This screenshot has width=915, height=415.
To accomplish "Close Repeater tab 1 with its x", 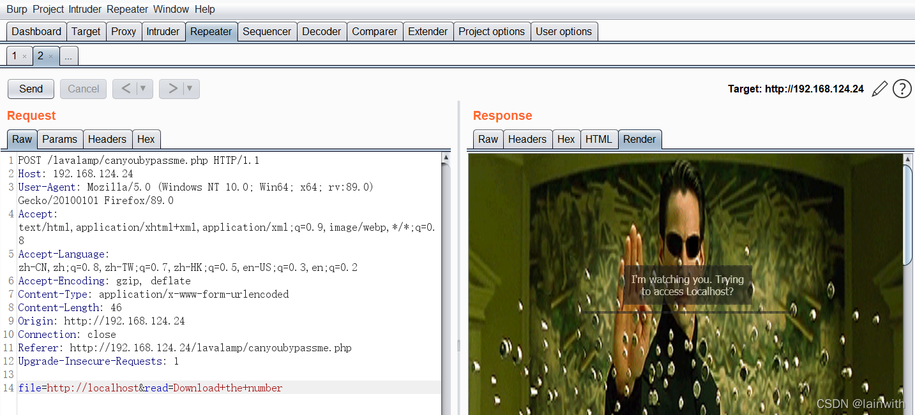I will coord(24,57).
